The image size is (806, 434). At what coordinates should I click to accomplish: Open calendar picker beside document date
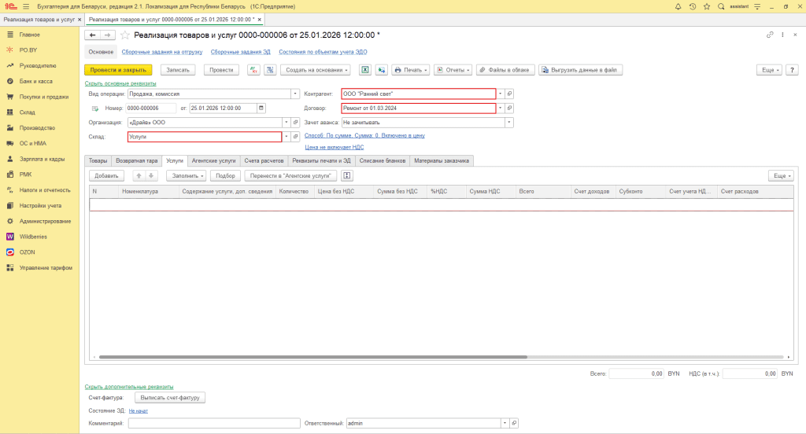(261, 108)
